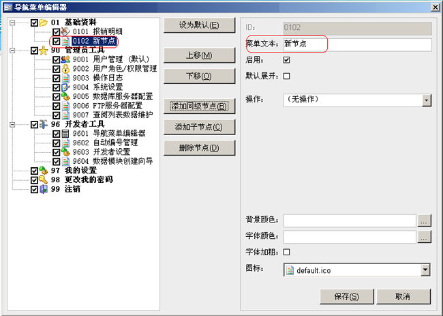Click the star icon of 管理员工具
Image resolution: width=443 pixels, height=316 pixels.
pos(43,51)
